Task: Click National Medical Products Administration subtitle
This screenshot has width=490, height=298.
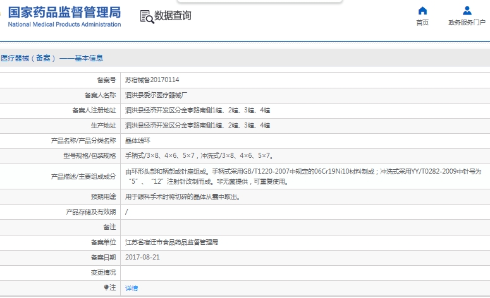Action: (x=64, y=25)
